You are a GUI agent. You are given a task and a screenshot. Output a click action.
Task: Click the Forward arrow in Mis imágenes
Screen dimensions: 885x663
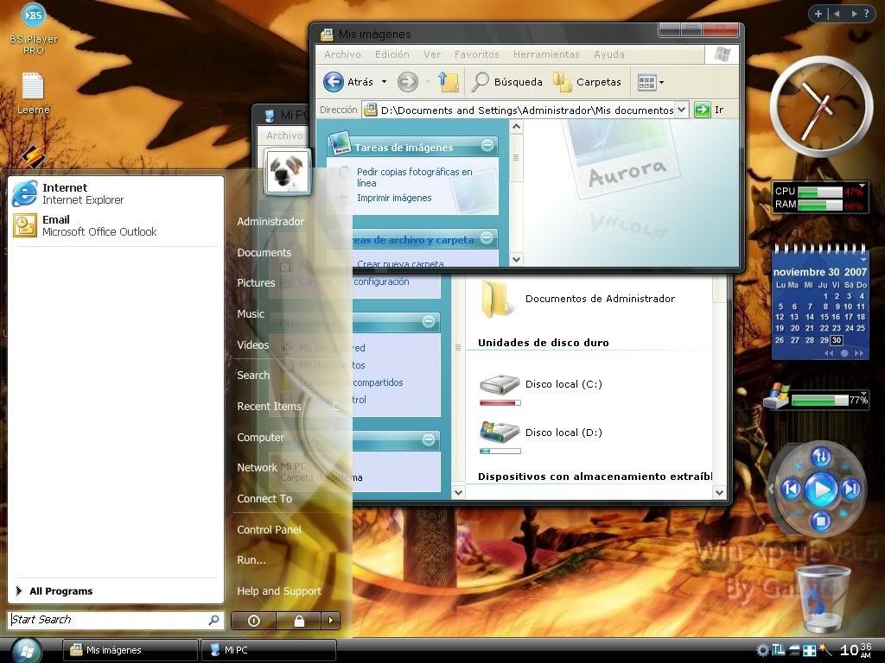(x=408, y=82)
